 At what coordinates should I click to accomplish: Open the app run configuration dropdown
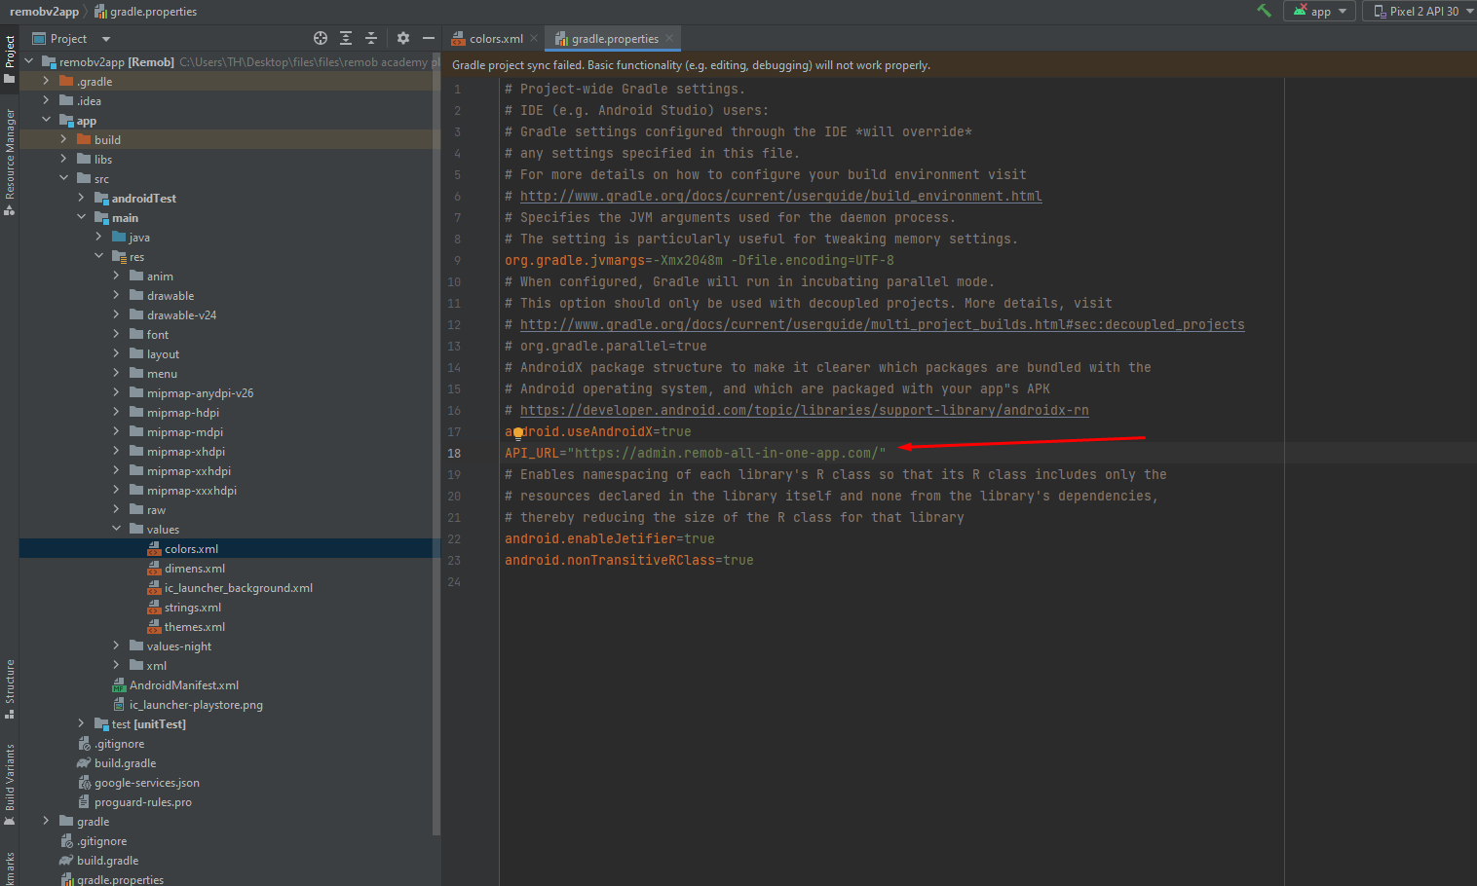pos(1319,11)
